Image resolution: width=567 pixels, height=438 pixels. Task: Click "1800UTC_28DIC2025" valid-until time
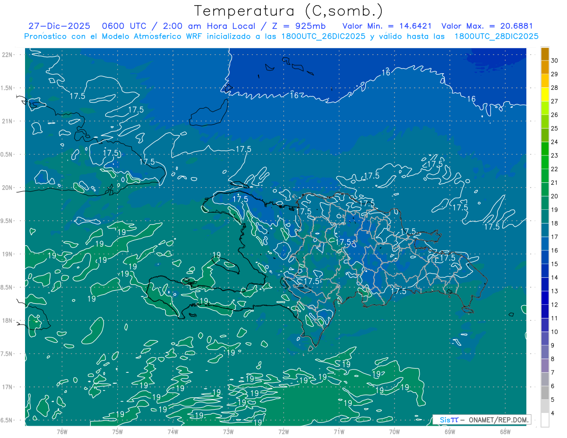tap(496, 36)
